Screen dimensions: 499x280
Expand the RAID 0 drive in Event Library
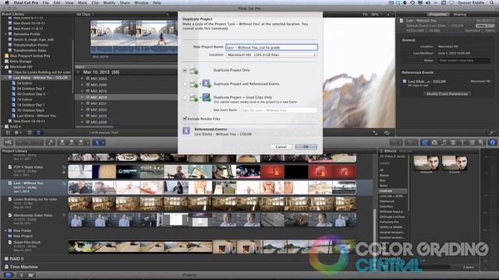(x=2, y=126)
